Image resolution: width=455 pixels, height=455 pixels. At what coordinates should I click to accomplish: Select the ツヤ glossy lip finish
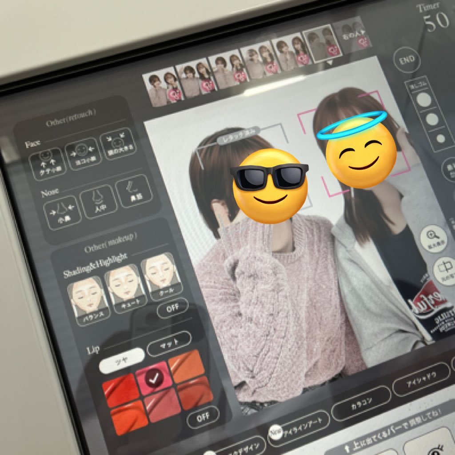(122, 360)
